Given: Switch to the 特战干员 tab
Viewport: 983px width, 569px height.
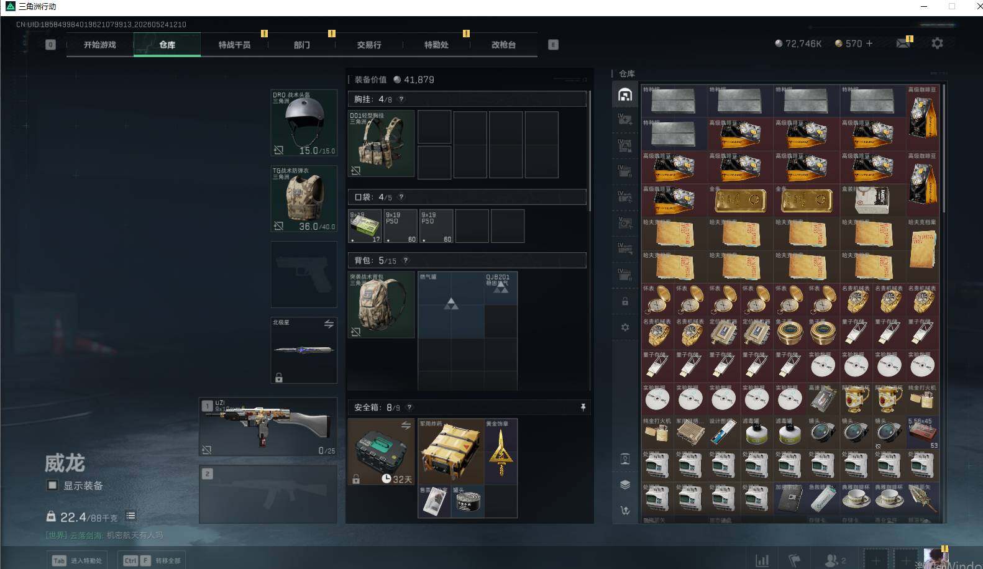Looking at the screenshot, I should pos(234,45).
